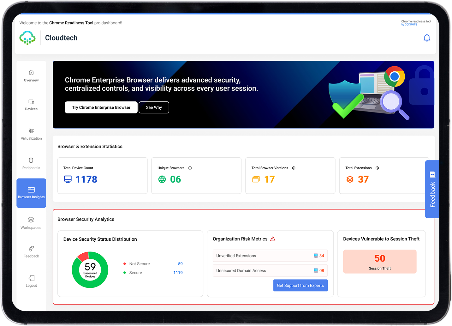Screen dimensions: 452x326
Task: Open the vertical Feedback side tab
Action: pos(432,189)
